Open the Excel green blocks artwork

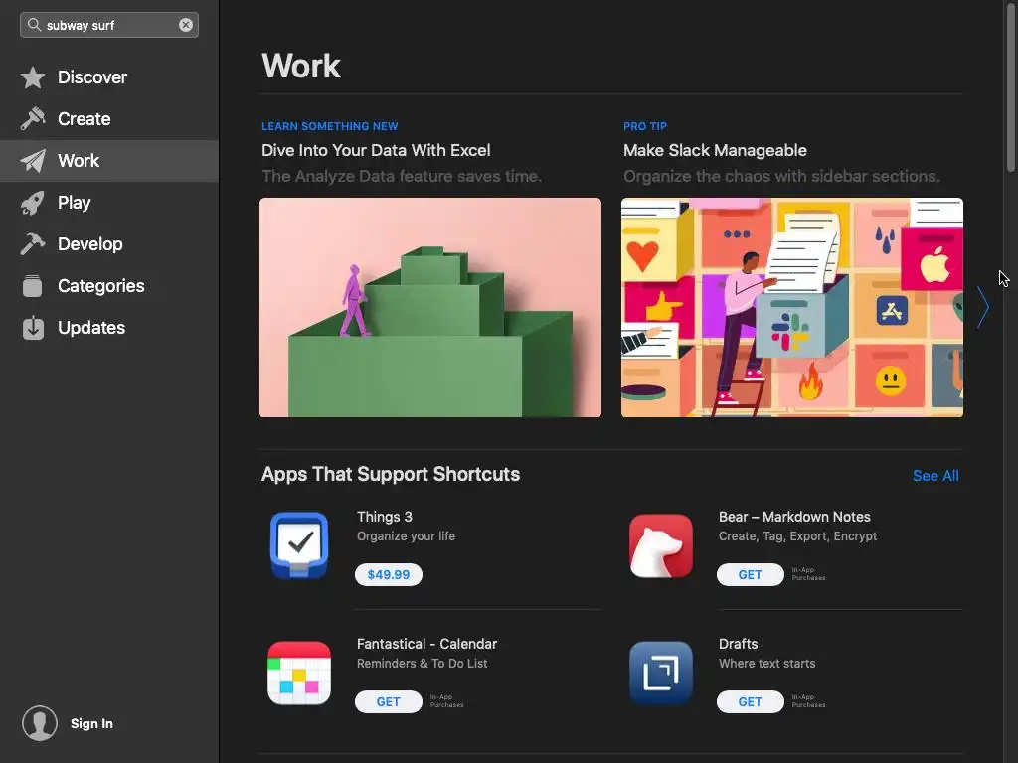click(x=430, y=308)
